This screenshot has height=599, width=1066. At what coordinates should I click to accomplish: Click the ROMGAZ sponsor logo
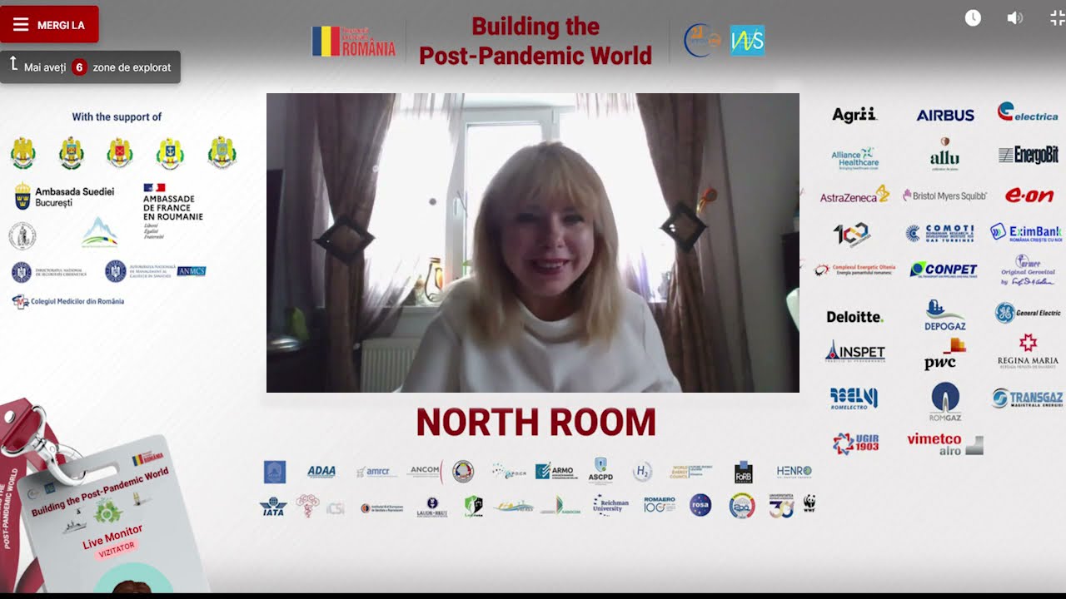pyautogui.click(x=945, y=401)
